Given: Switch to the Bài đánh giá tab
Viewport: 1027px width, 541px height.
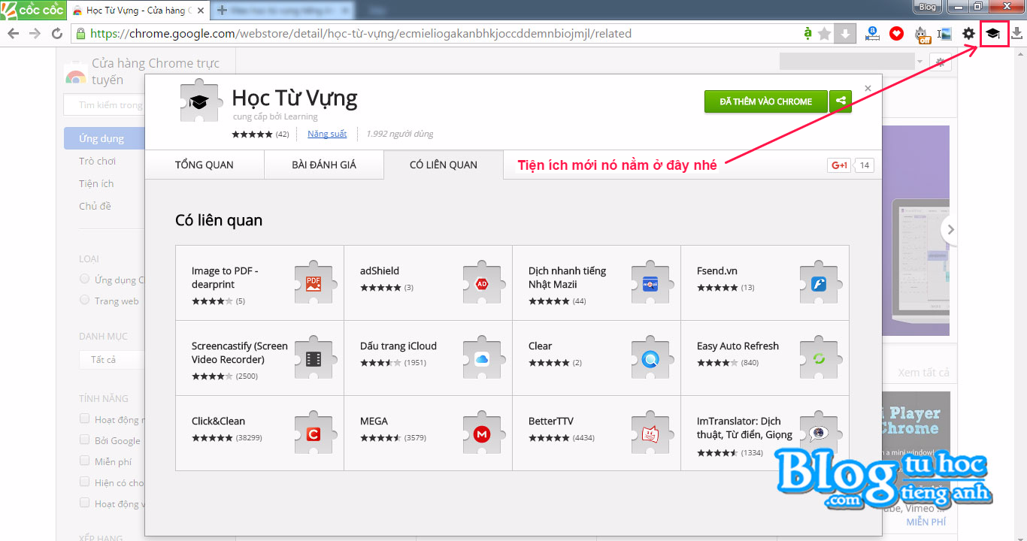Looking at the screenshot, I should pos(324,165).
